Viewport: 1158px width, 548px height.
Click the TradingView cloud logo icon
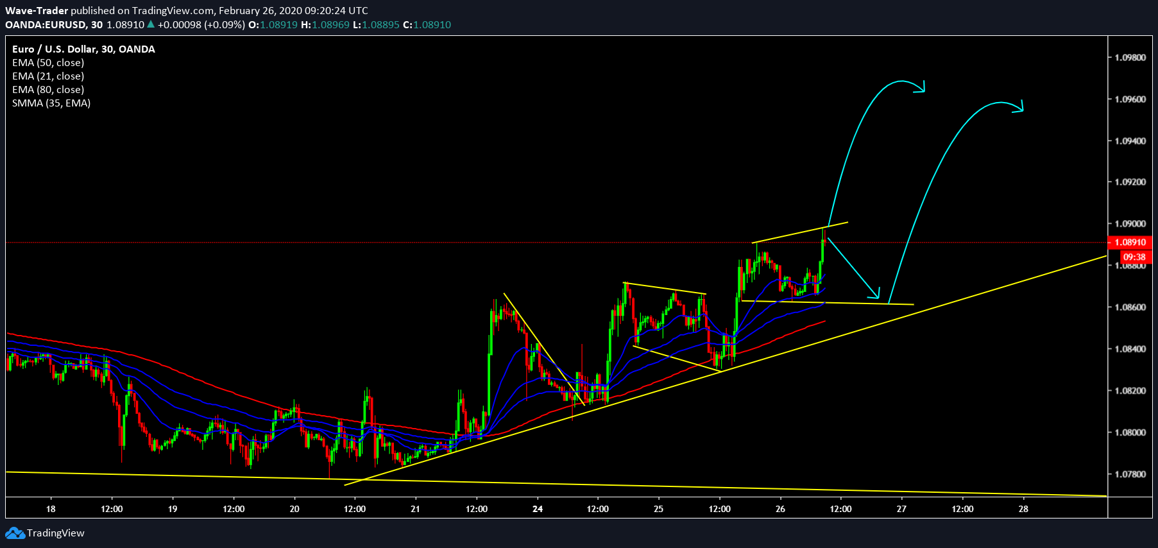pyautogui.click(x=15, y=533)
